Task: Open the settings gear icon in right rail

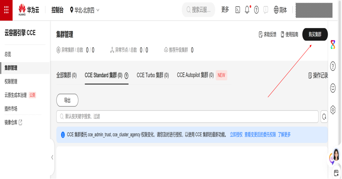Action: [333, 110]
